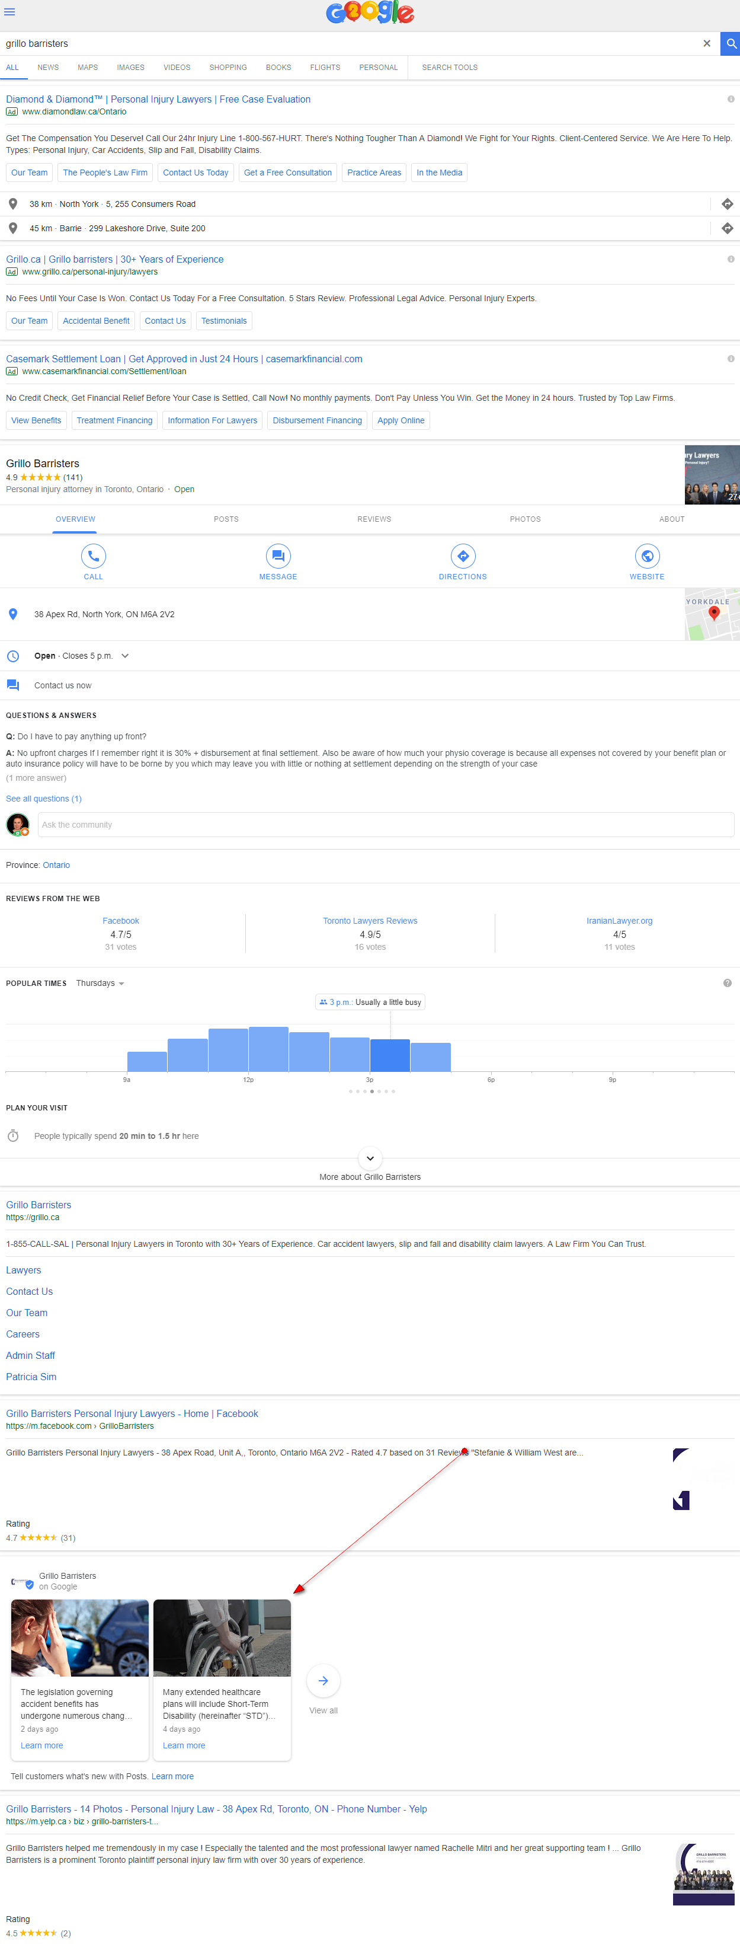This screenshot has height=1944, width=740.
Task: Click the chat icon beside Contact us now
Action: tap(13, 685)
